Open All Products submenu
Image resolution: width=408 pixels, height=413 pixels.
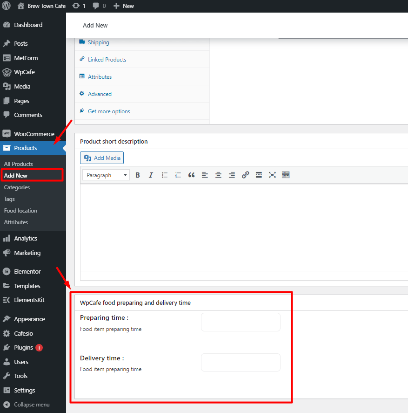pyautogui.click(x=19, y=164)
